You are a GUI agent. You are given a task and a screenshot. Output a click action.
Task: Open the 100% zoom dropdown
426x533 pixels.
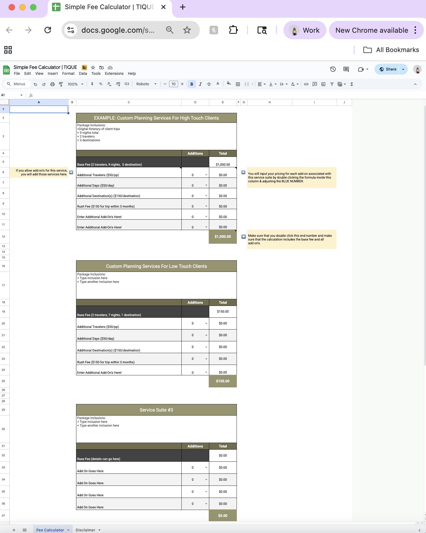tap(75, 84)
